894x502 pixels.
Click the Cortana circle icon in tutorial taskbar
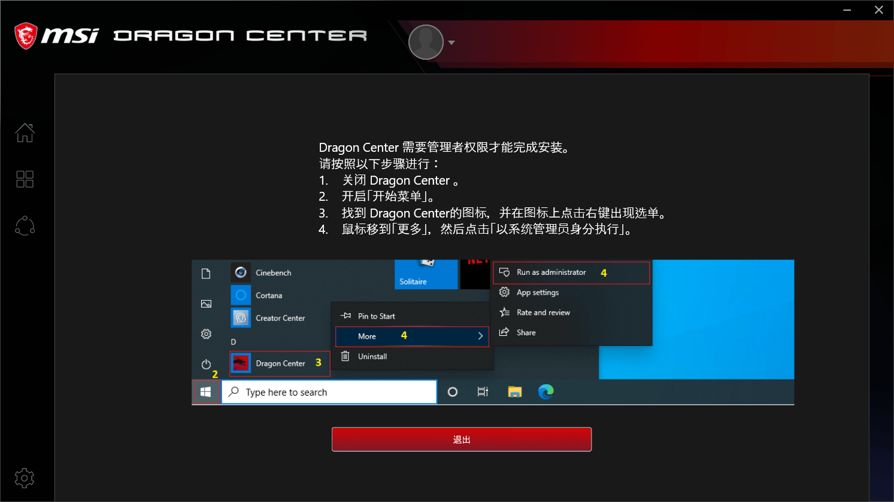click(453, 392)
